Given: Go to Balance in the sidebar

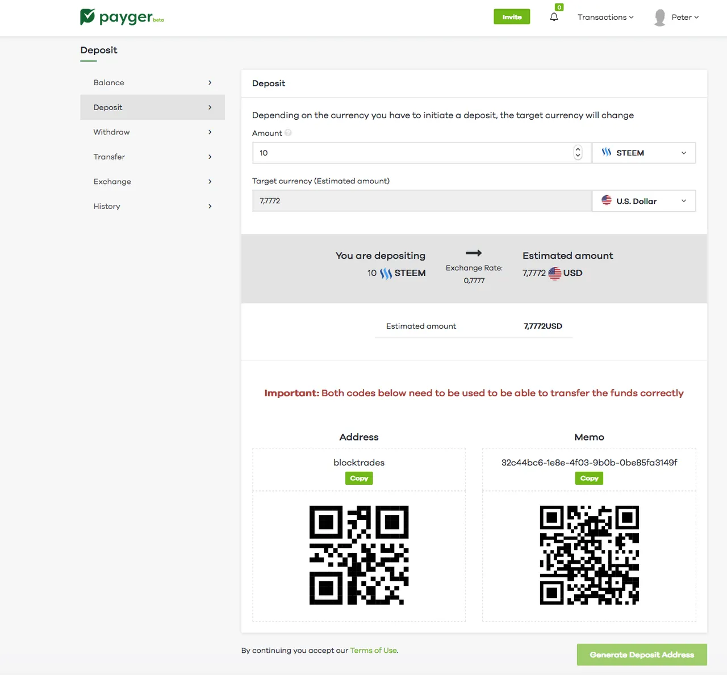Looking at the screenshot, I should tap(152, 82).
